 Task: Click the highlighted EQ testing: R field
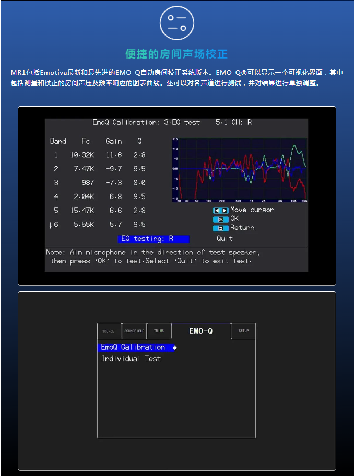coord(154,239)
